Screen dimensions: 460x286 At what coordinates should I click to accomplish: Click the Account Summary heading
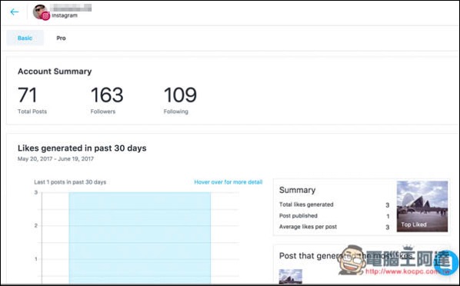tap(55, 71)
